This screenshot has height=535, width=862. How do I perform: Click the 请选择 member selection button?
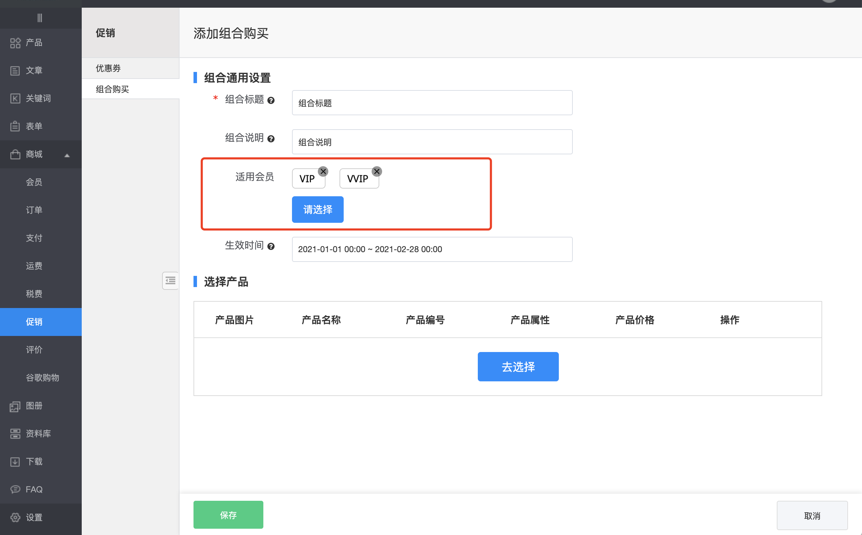(x=317, y=210)
